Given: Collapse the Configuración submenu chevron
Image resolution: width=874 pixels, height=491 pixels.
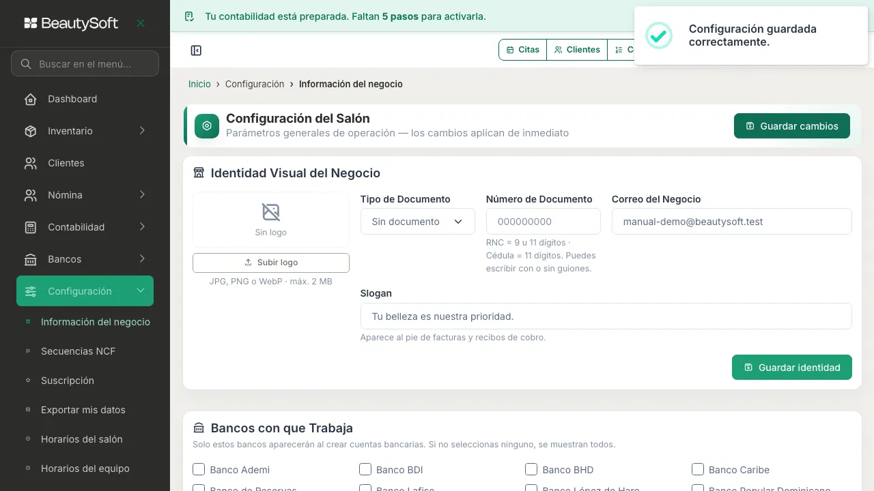Looking at the screenshot, I should pos(141,291).
